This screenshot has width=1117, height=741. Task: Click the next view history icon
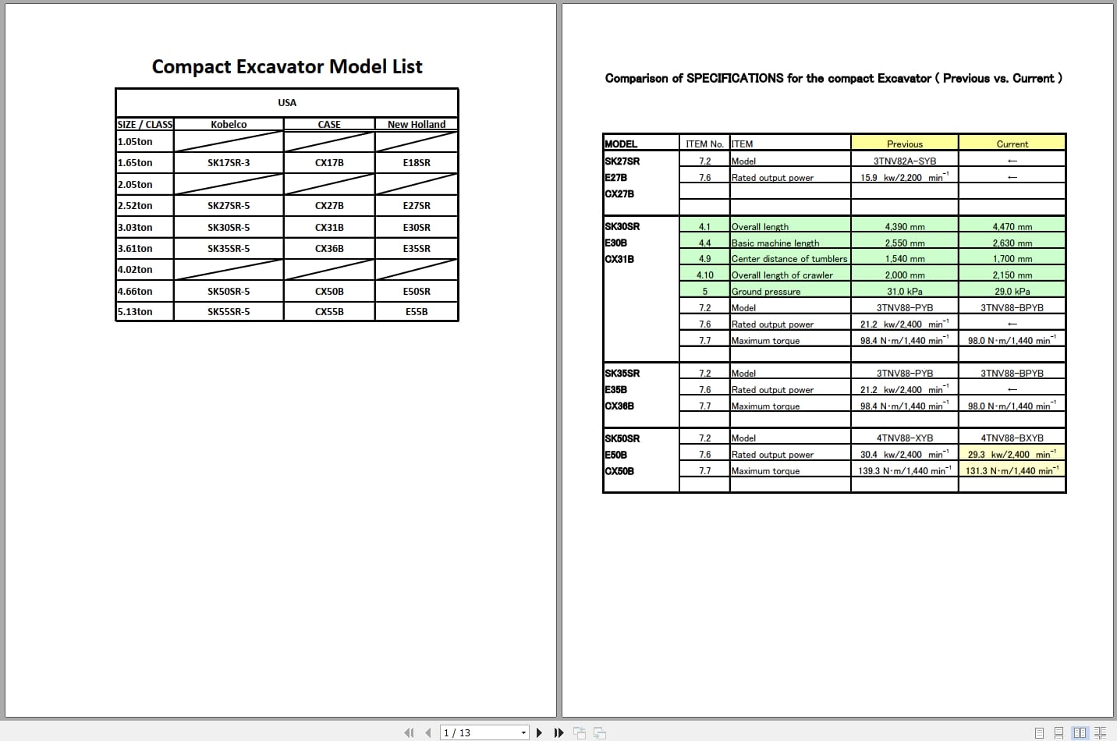[x=599, y=732]
